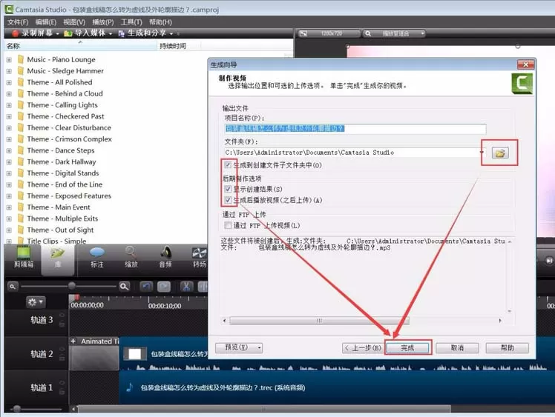Toggle 生成到创建文件子文件夹中 checkbox
The width and height of the screenshot is (555, 417).
(x=228, y=165)
